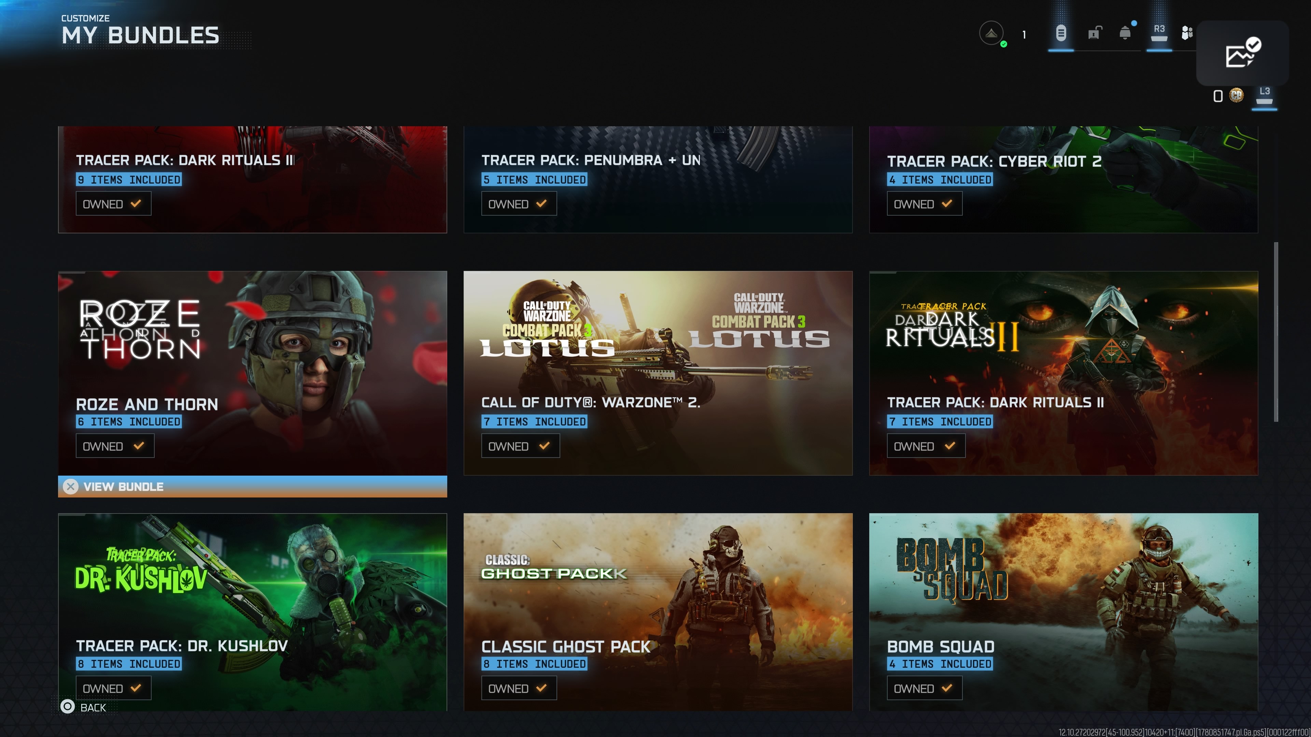Click the 'CLASSIC GHOST PACK' title
Image resolution: width=1311 pixels, height=737 pixels.
[566, 647]
